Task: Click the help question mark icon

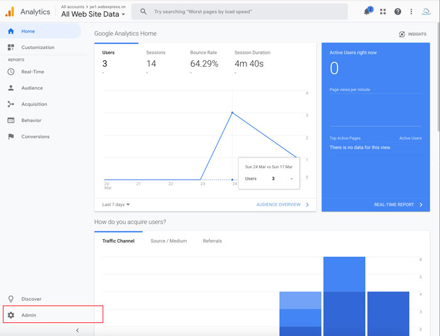Action: click(x=397, y=12)
